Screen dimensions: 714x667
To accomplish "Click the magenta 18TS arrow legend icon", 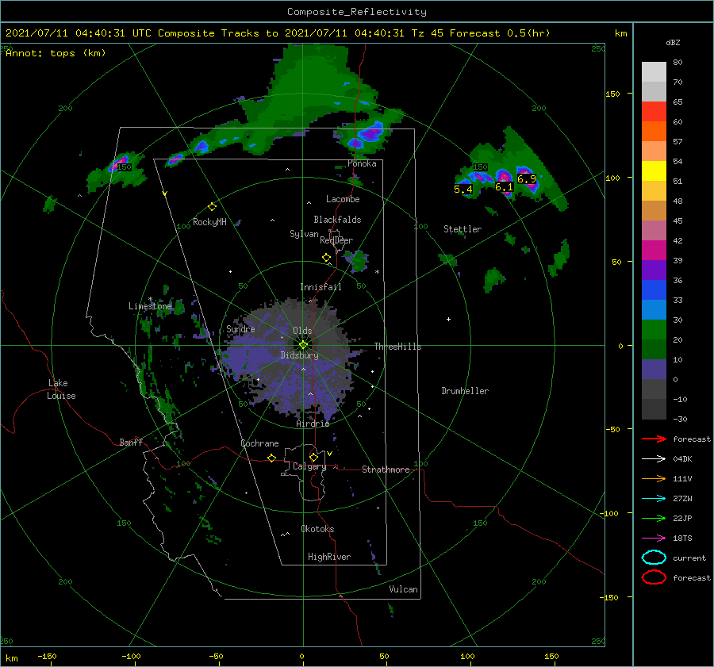I will (x=654, y=539).
